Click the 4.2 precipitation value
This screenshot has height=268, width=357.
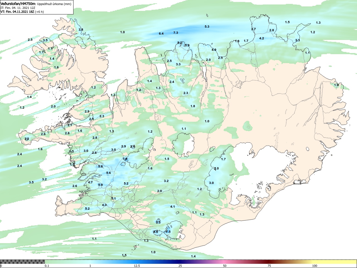click(x=262, y=38)
